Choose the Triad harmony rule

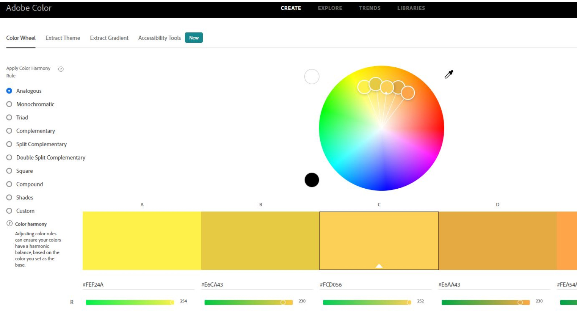coord(9,117)
